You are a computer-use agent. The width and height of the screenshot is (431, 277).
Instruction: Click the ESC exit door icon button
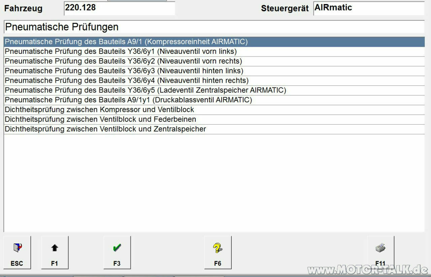pyautogui.click(x=17, y=252)
